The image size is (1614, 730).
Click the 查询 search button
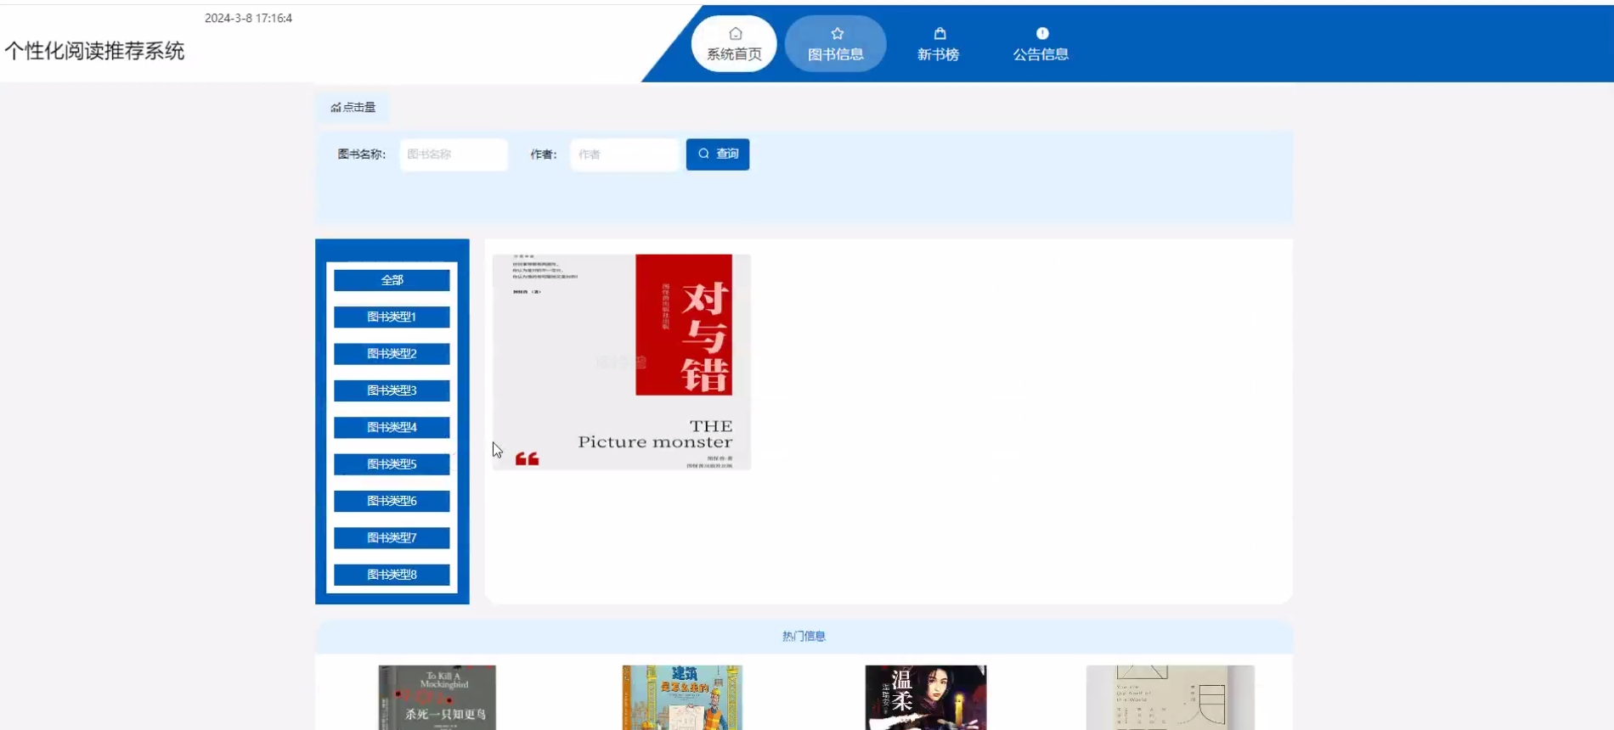pos(717,154)
